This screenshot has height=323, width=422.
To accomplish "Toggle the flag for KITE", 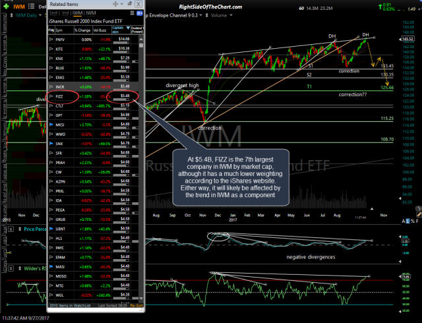I will click(x=51, y=49).
